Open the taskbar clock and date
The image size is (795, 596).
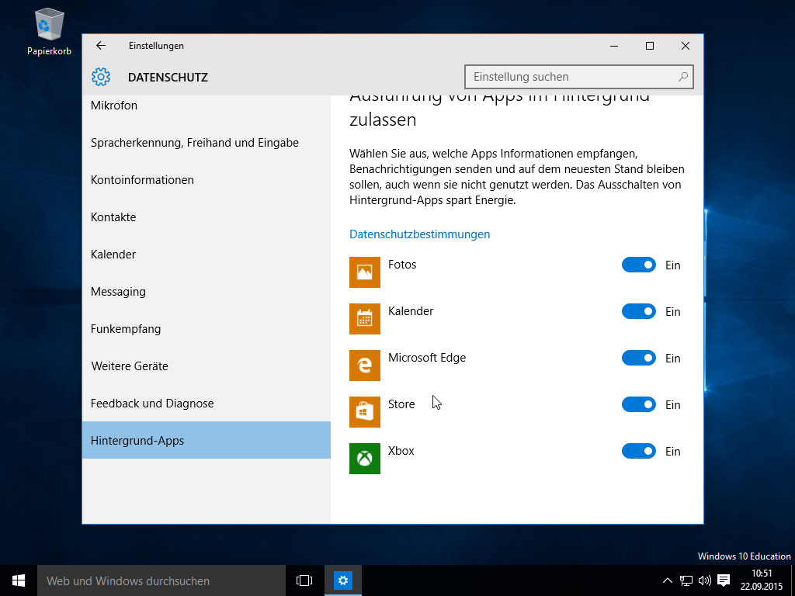coord(762,580)
